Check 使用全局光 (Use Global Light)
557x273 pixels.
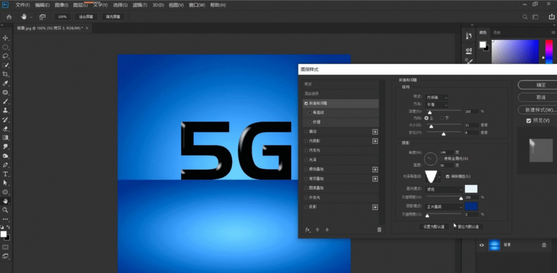tap(441, 158)
